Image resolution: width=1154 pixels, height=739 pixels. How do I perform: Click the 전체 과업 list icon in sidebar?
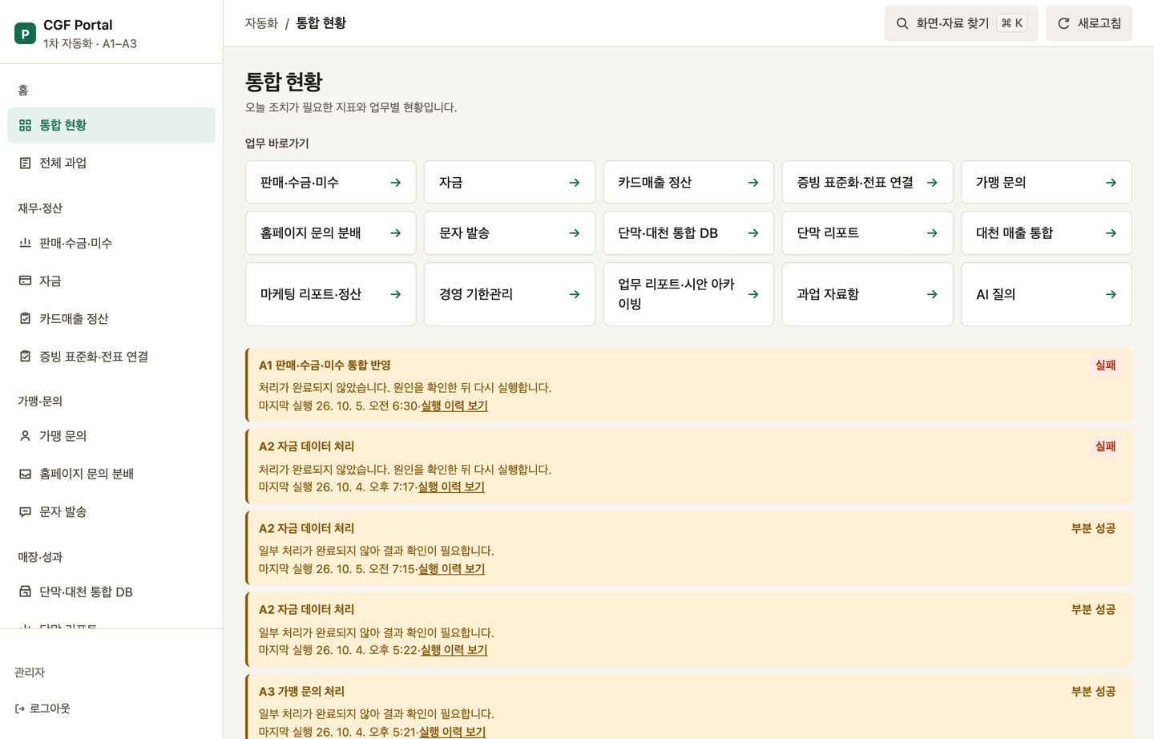(x=25, y=163)
